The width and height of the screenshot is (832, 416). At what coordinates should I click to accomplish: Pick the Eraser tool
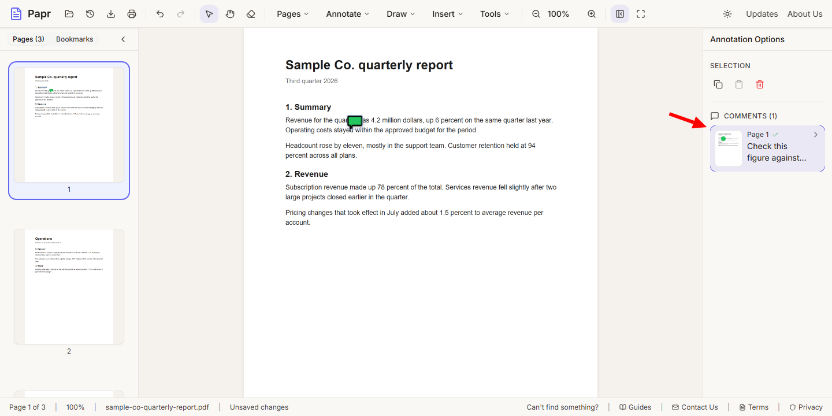[251, 14]
